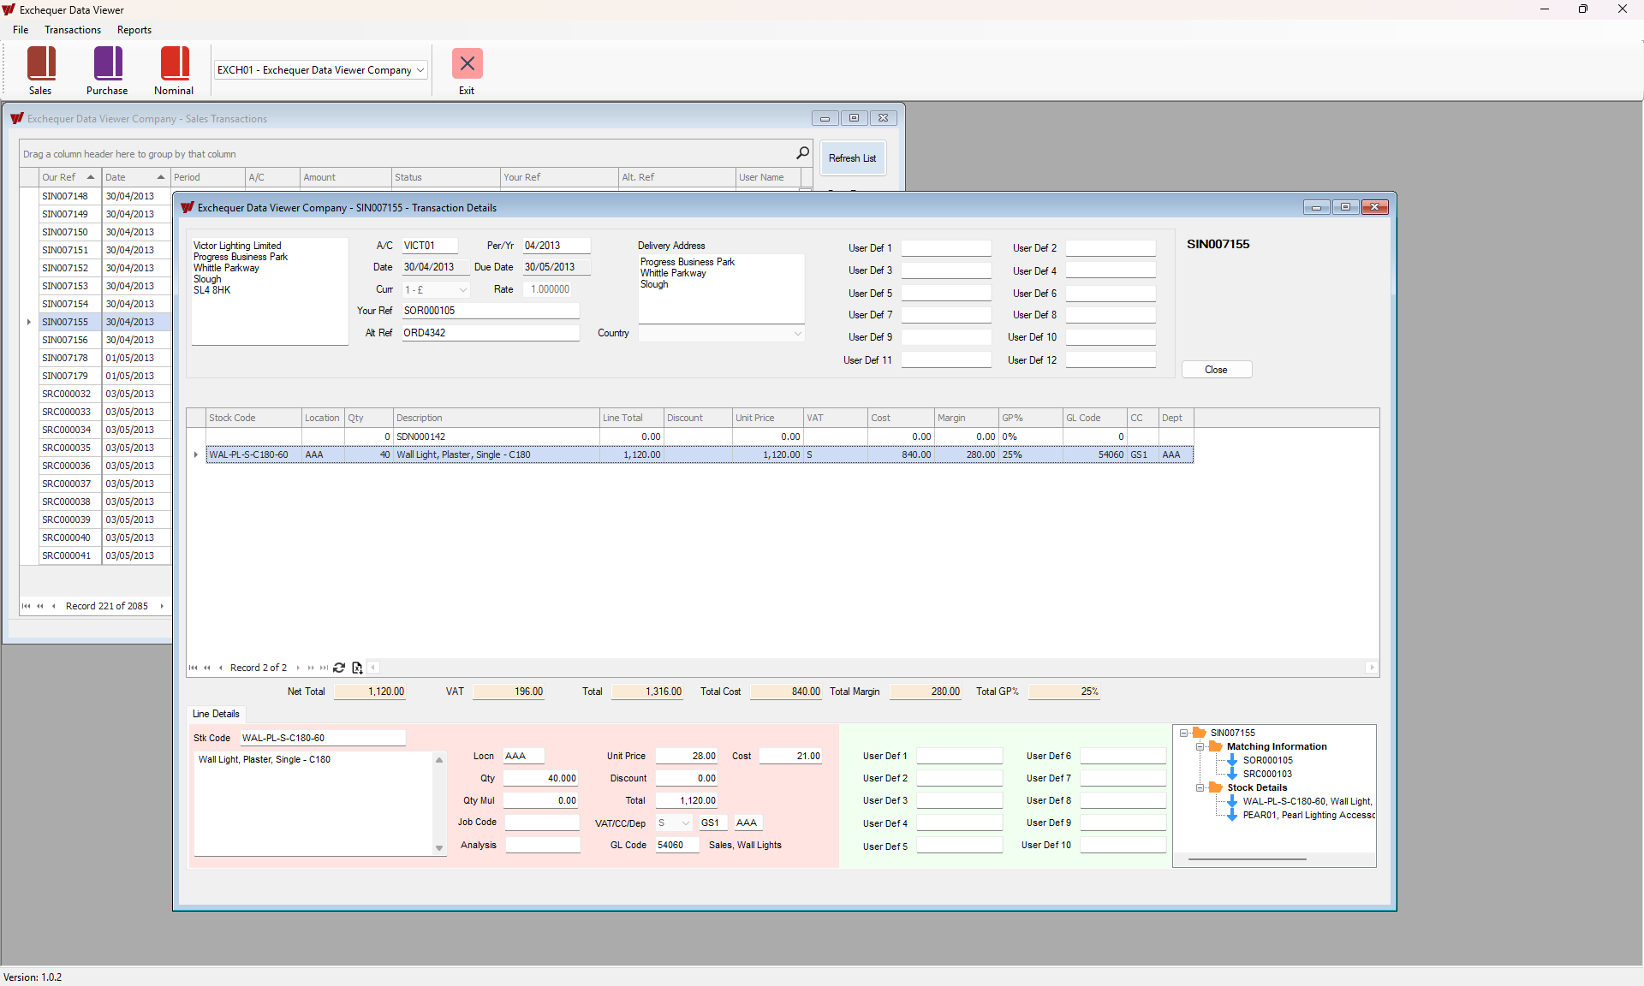Open the company selector dropdown
Screen dimensions: 1644x986
coord(420,70)
